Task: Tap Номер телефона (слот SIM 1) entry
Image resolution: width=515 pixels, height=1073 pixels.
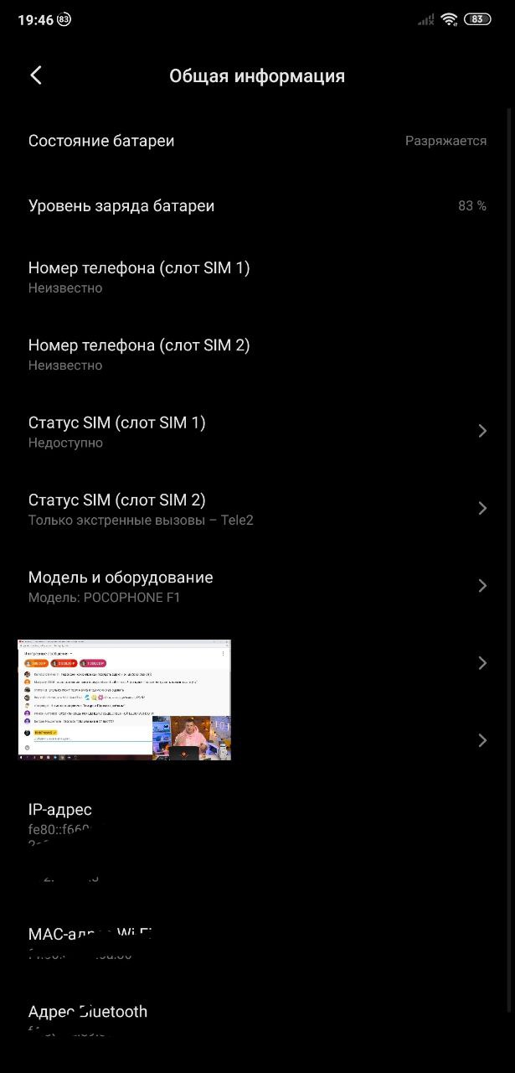Action: [257, 277]
